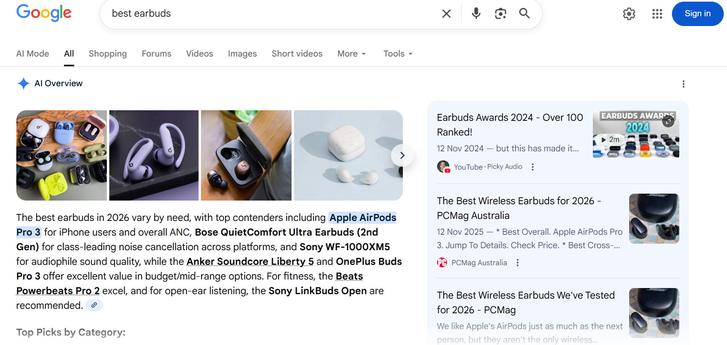Open the Google apps grid

[657, 14]
